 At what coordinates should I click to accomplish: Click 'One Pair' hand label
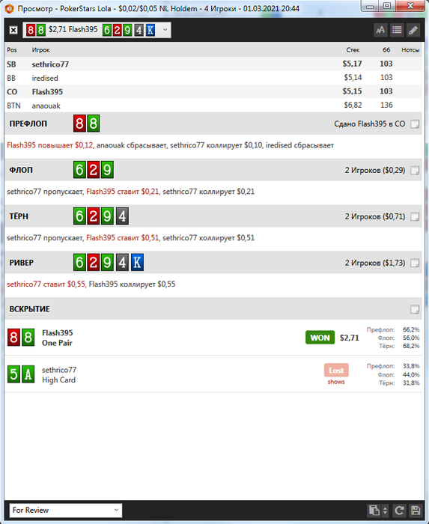click(x=57, y=343)
